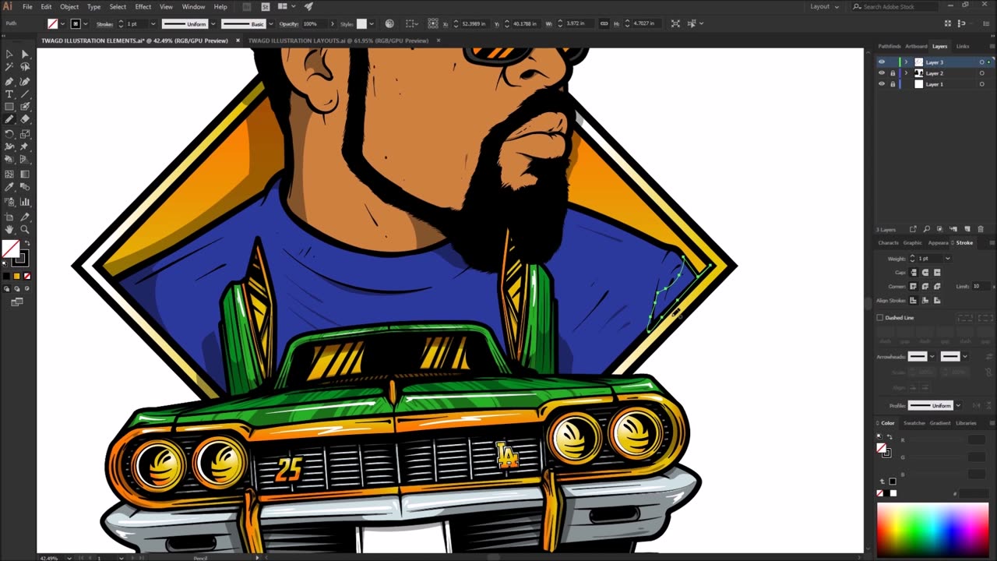Screen dimensions: 997x561
Task: Open the Object menu
Action: click(x=69, y=6)
